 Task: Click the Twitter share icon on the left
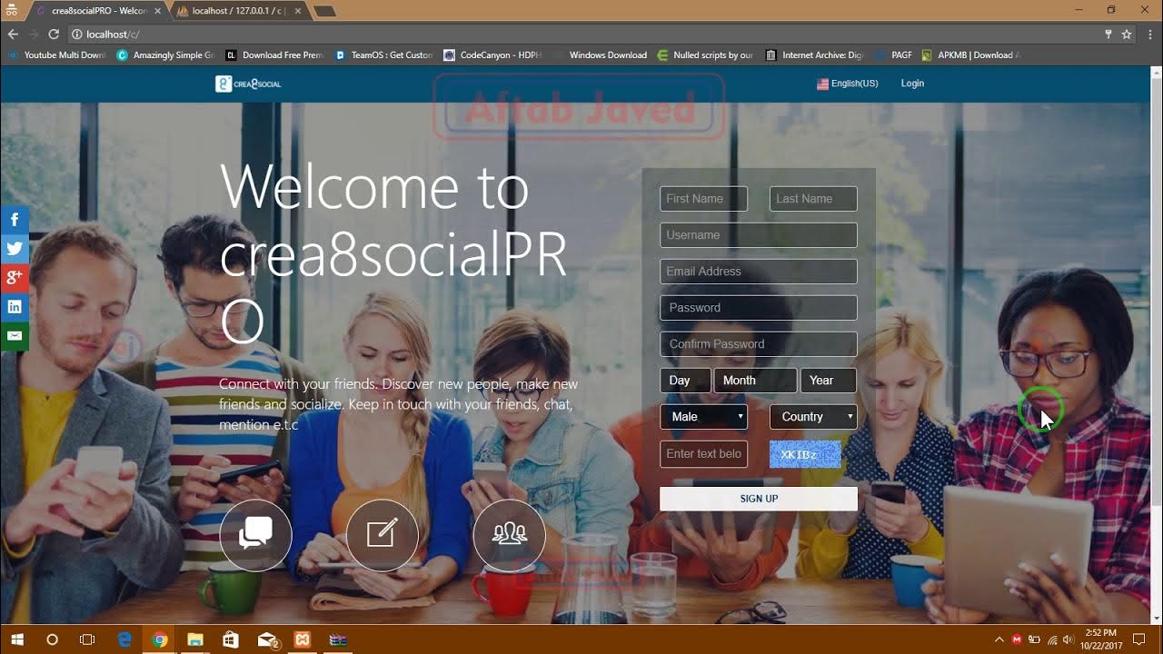tap(15, 248)
